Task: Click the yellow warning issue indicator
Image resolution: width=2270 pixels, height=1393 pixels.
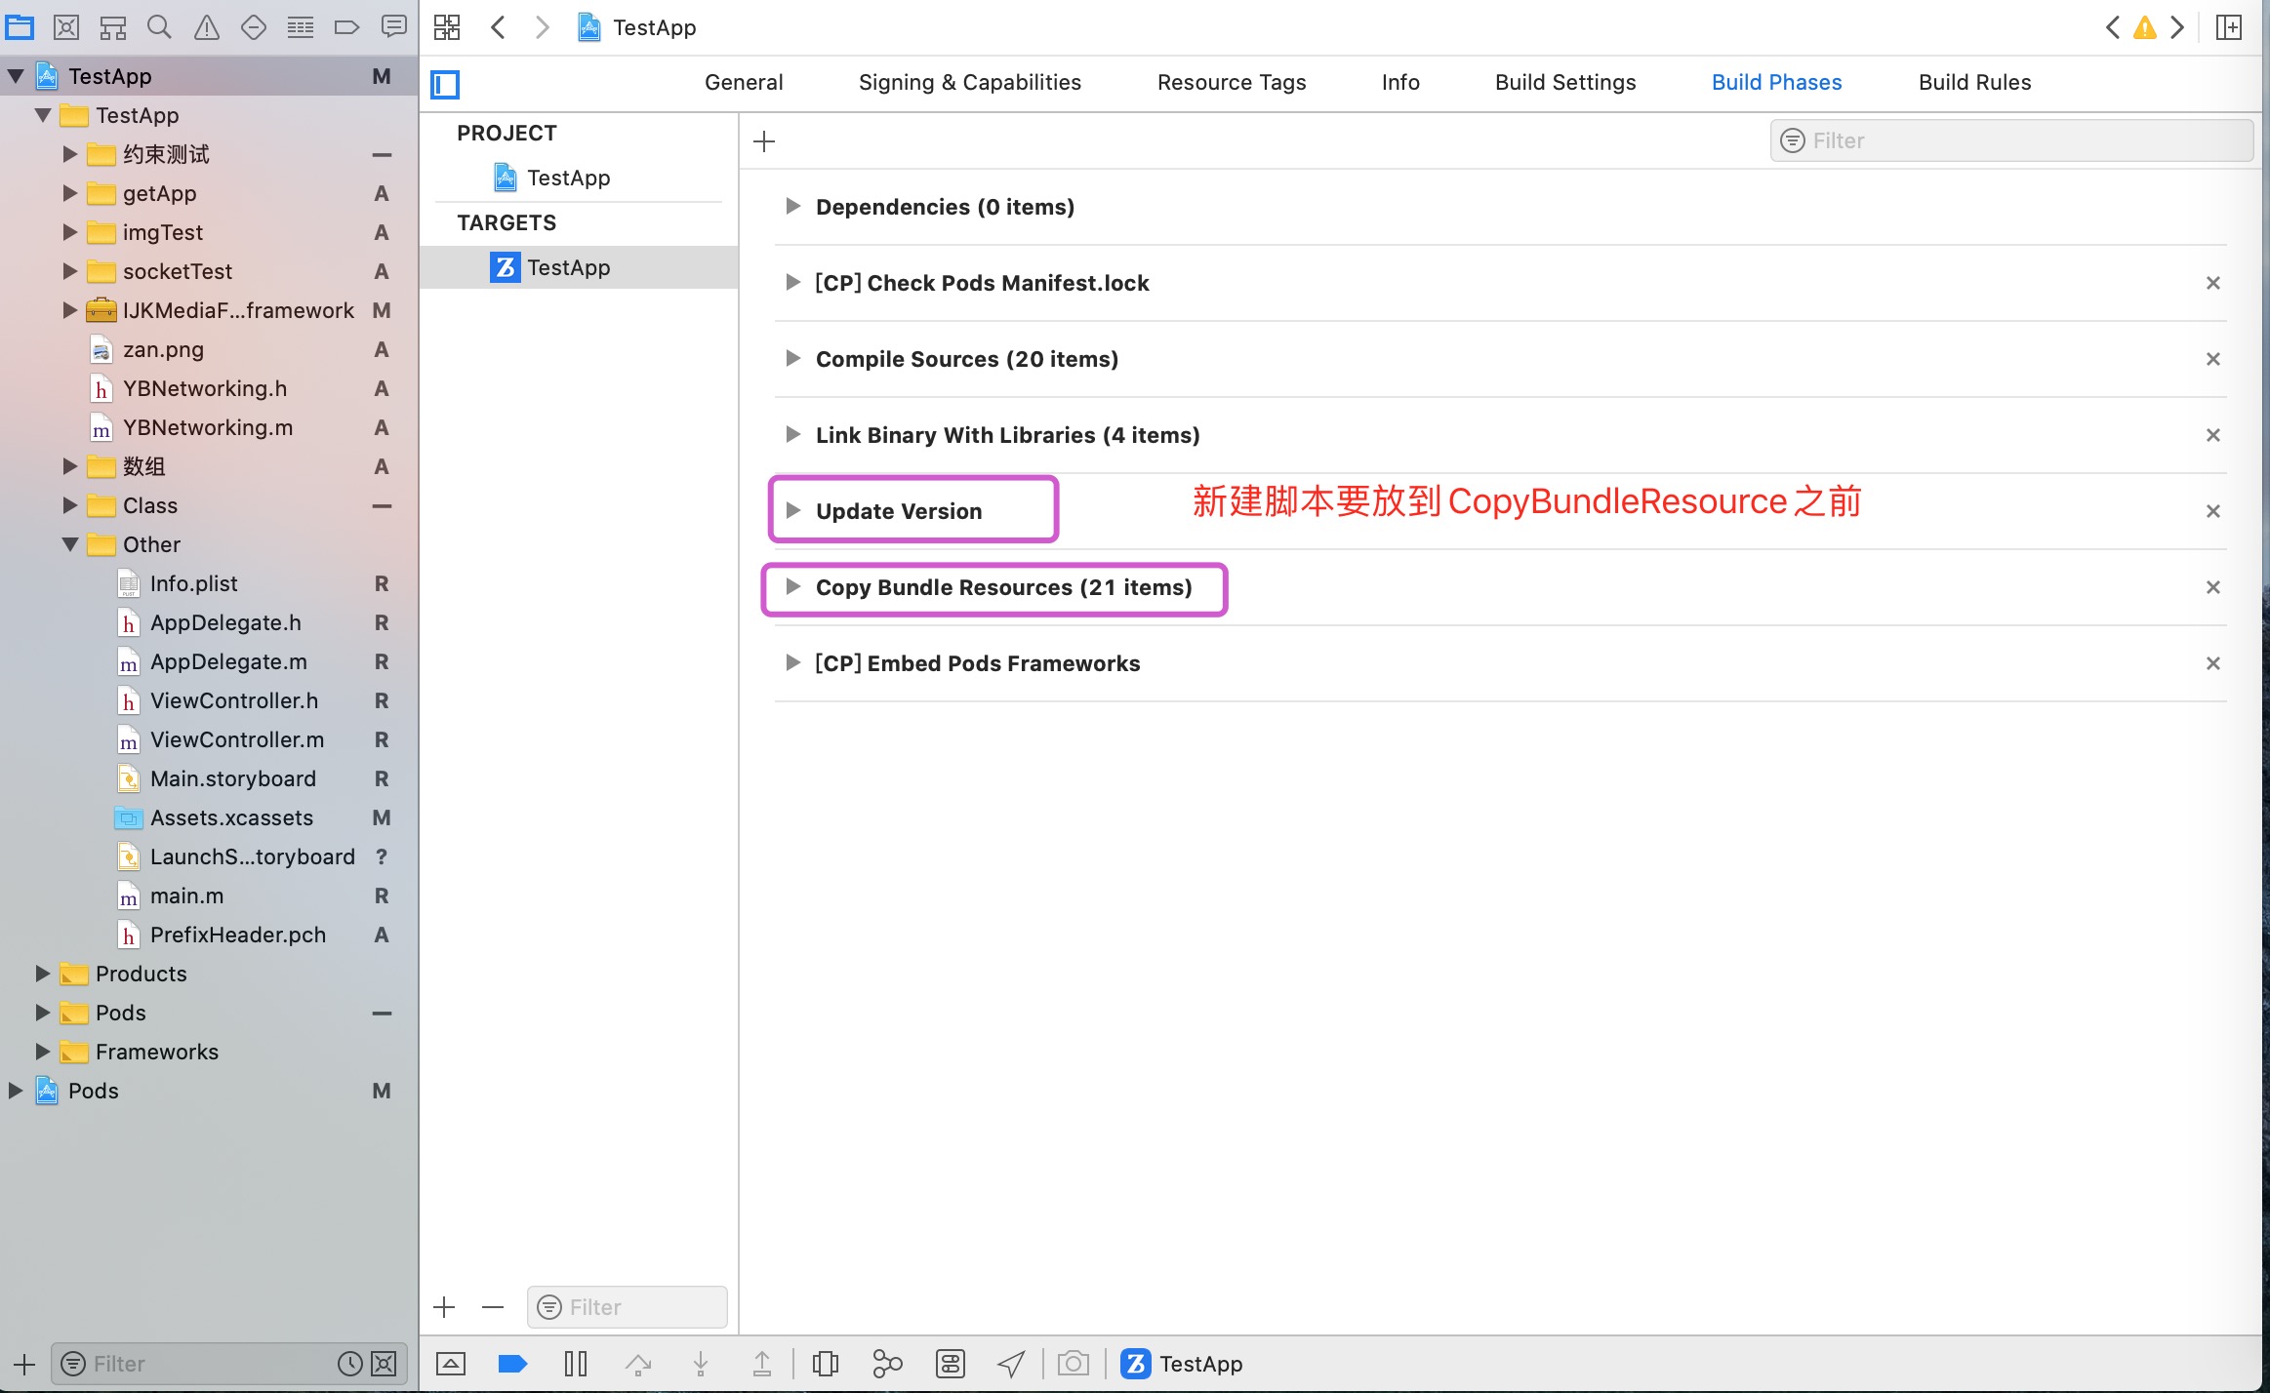Action: click(2145, 27)
